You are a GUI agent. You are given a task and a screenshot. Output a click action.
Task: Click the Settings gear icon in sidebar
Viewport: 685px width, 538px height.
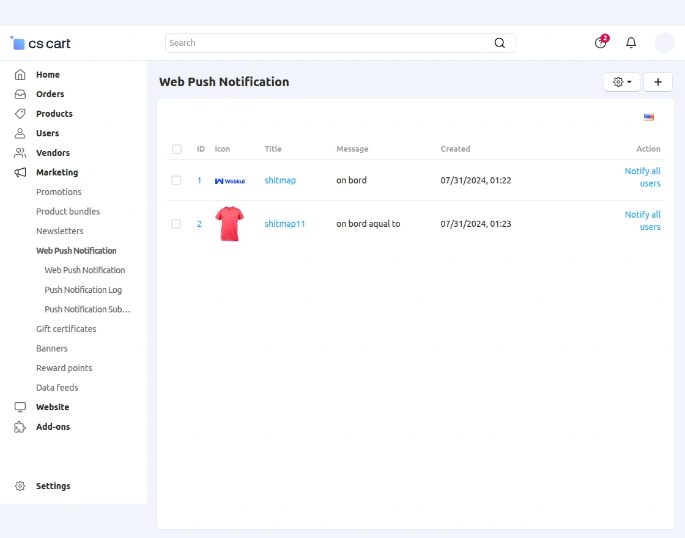coord(20,486)
